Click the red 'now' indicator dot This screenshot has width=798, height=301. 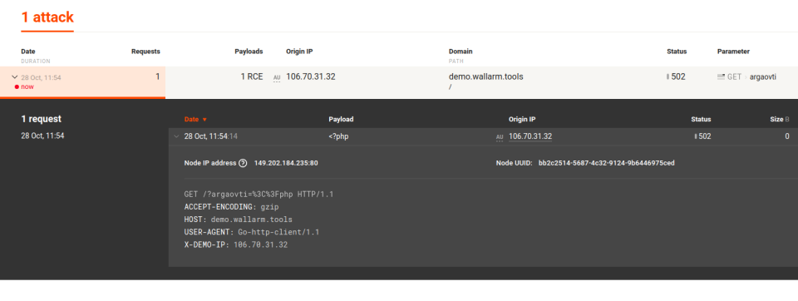(17, 86)
